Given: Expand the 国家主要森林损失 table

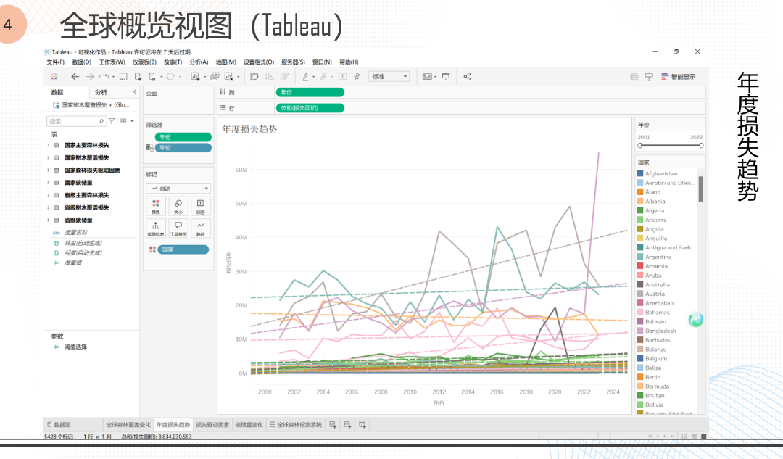Looking at the screenshot, I should (49, 145).
